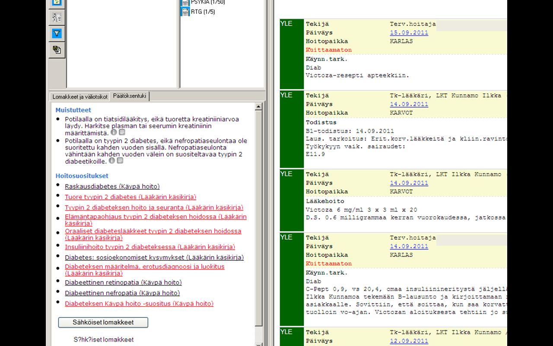Select the RTG (1/5) tree entry
The width and height of the screenshot is (553, 346).
203,12
